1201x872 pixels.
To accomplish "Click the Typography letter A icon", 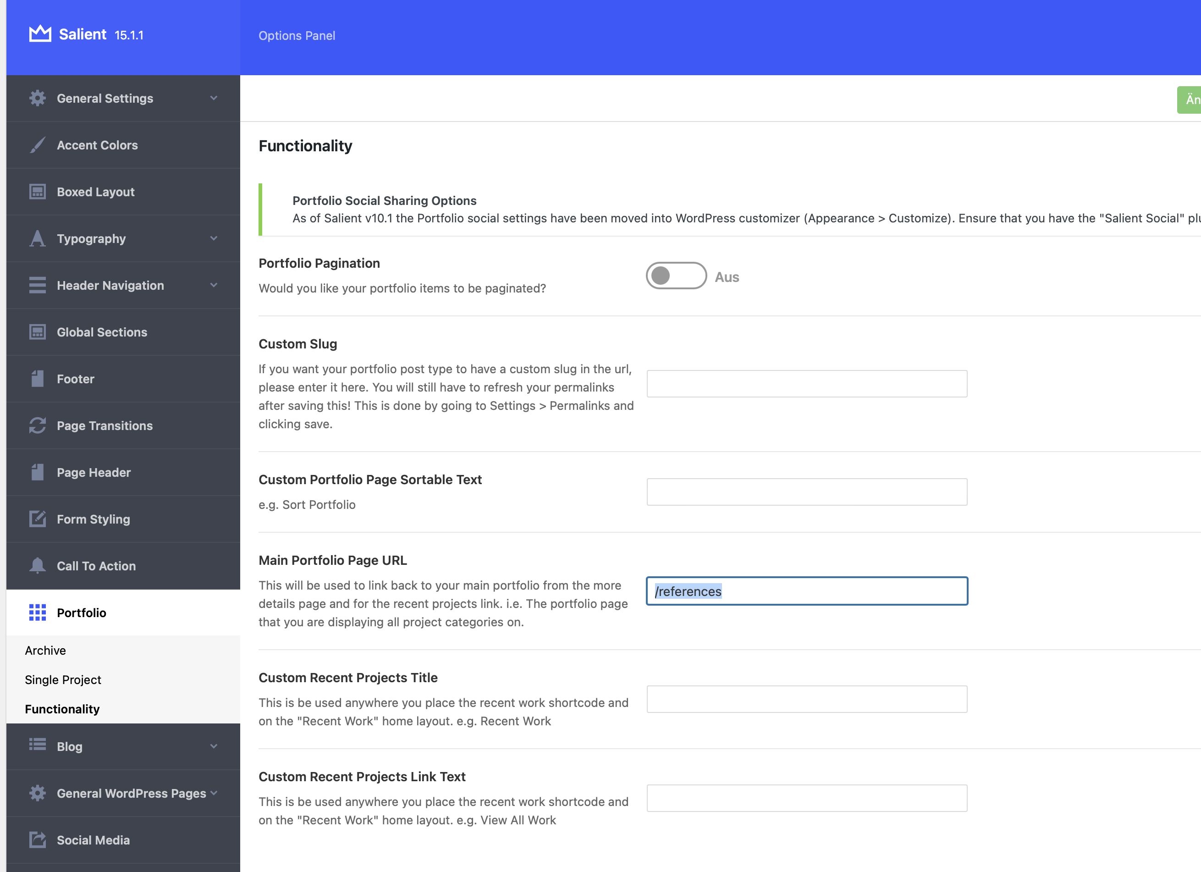I will pyautogui.click(x=37, y=238).
